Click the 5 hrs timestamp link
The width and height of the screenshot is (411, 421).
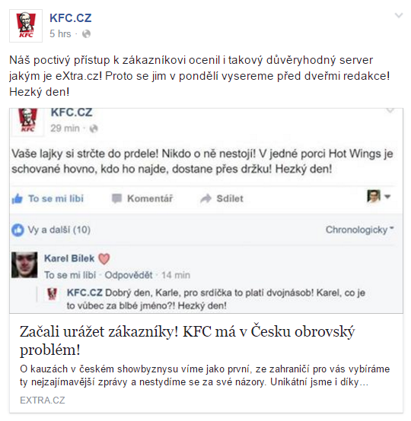60,34
